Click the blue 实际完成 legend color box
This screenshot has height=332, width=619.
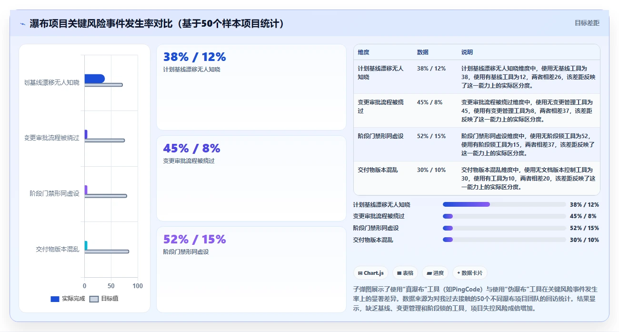55,299
